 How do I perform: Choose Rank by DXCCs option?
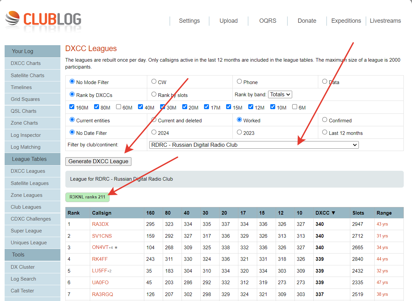pos(72,94)
